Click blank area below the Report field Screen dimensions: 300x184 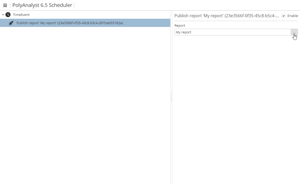236,103
